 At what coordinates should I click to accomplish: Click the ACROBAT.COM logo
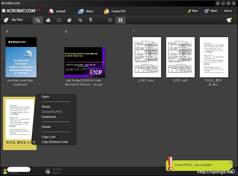(21, 11)
